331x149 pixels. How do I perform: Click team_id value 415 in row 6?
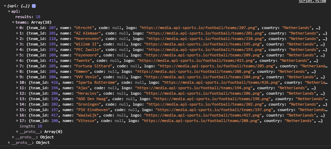click(52, 60)
